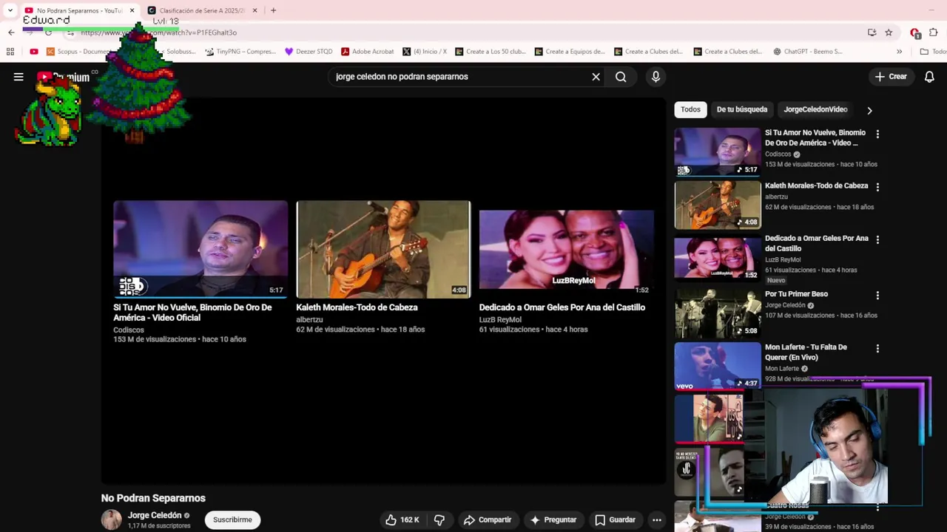Select the De tu búsqueda chip
This screenshot has width=947, height=532.
741,109
